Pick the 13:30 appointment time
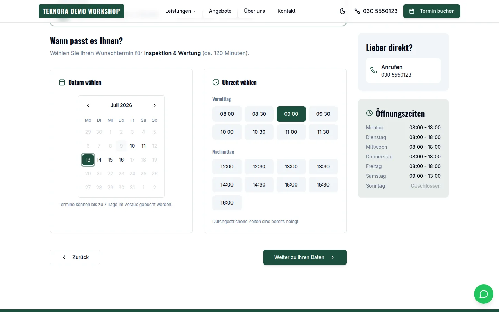Image resolution: width=499 pixels, height=312 pixels. pyautogui.click(x=323, y=167)
